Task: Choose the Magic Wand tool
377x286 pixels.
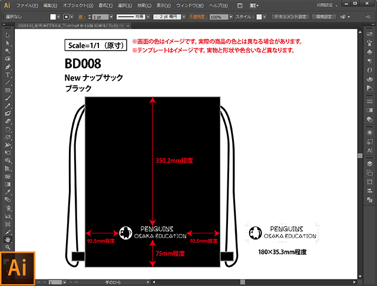Action: pos(8,51)
